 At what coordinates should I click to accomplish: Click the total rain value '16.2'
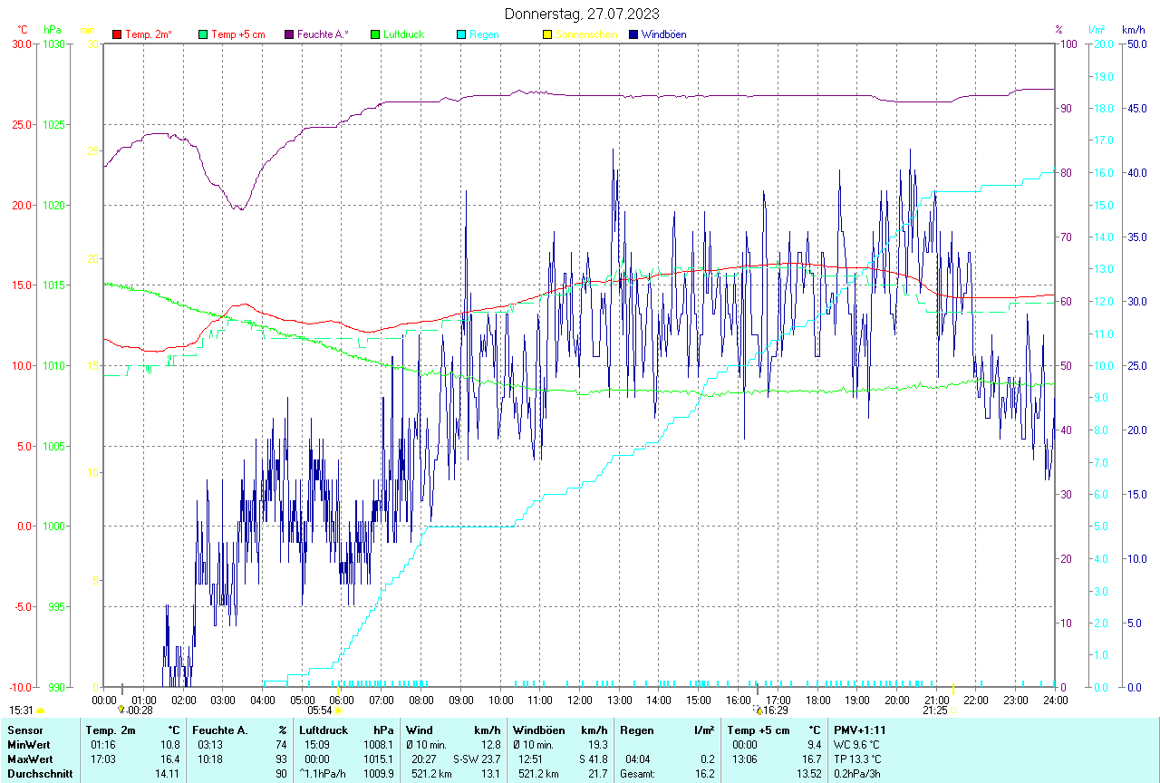704,774
